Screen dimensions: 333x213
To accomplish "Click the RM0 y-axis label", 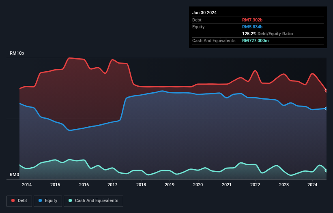I will click(15, 175).
